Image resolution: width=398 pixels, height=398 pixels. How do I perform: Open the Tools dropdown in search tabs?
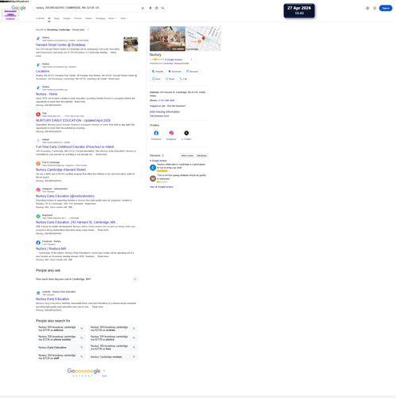tap(124, 18)
